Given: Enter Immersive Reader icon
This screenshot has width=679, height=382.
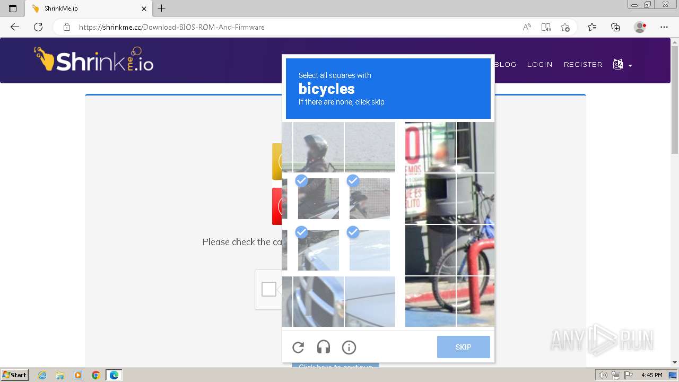Looking at the screenshot, I should coord(546,27).
